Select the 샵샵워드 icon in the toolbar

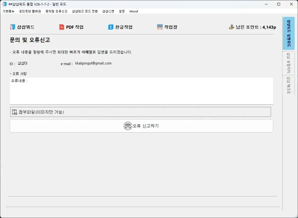click(x=12, y=27)
